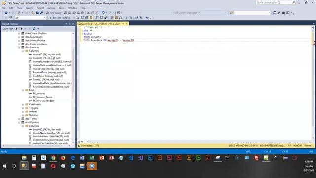Select the FK_Invoices_Vendors key item
Screen dimensions: 316x178
[x=43, y=101]
